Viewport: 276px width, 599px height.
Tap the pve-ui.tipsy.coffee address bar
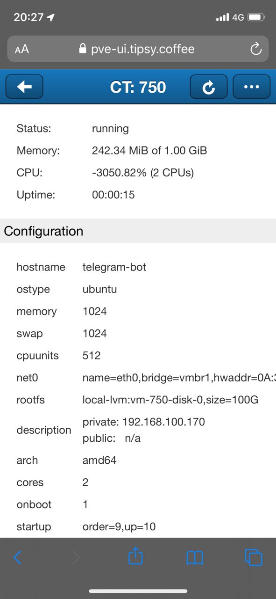pos(138,49)
